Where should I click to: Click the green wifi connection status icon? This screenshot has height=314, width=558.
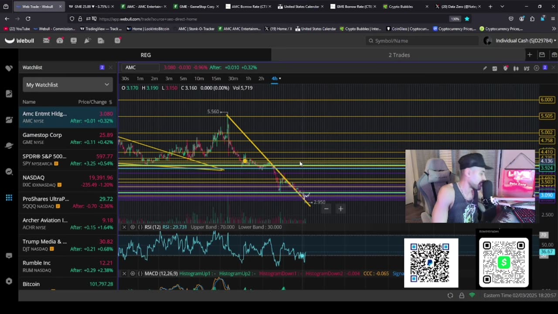point(472,295)
